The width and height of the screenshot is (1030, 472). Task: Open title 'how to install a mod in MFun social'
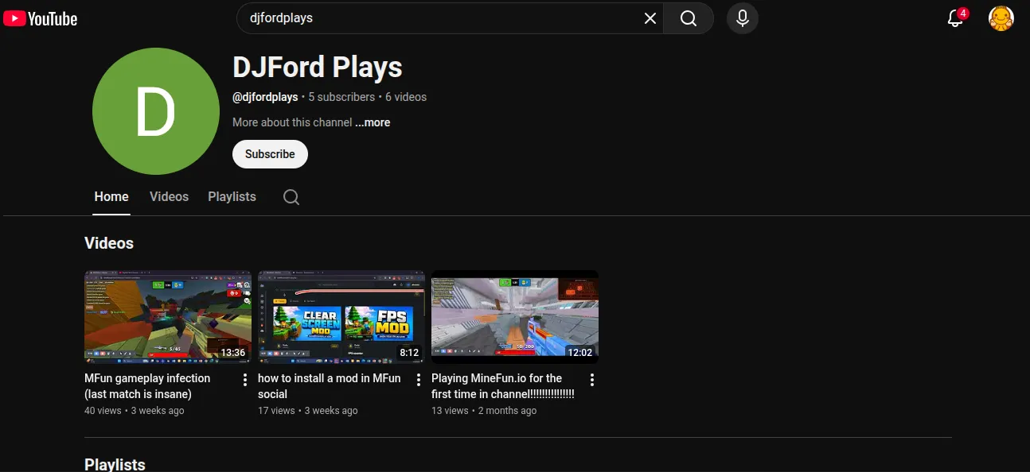329,386
